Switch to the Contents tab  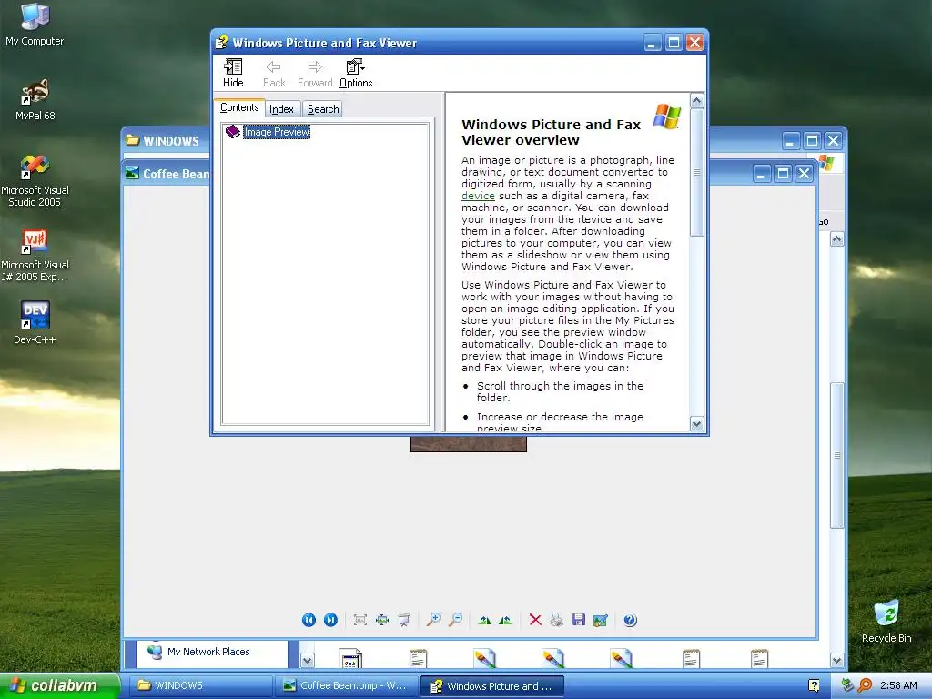click(x=239, y=107)
